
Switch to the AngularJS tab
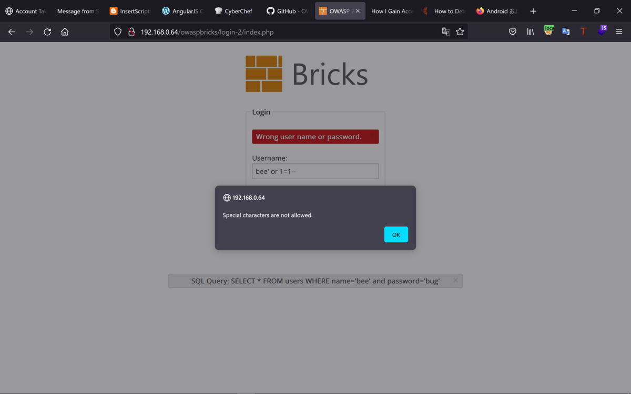[x=182, y=11]
